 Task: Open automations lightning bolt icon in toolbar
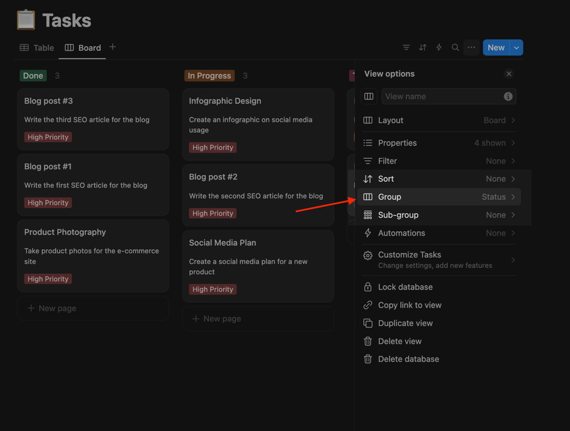(x=439, y=48)
